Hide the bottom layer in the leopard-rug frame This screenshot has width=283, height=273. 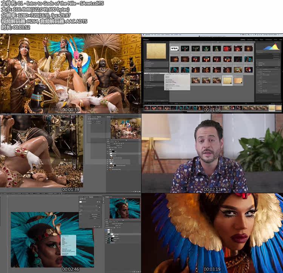click(108, 169)
